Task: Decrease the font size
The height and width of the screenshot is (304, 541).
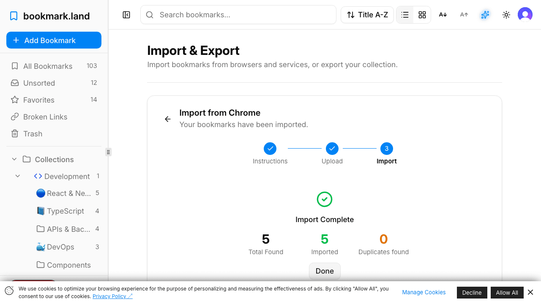Action: click(443, 15)
